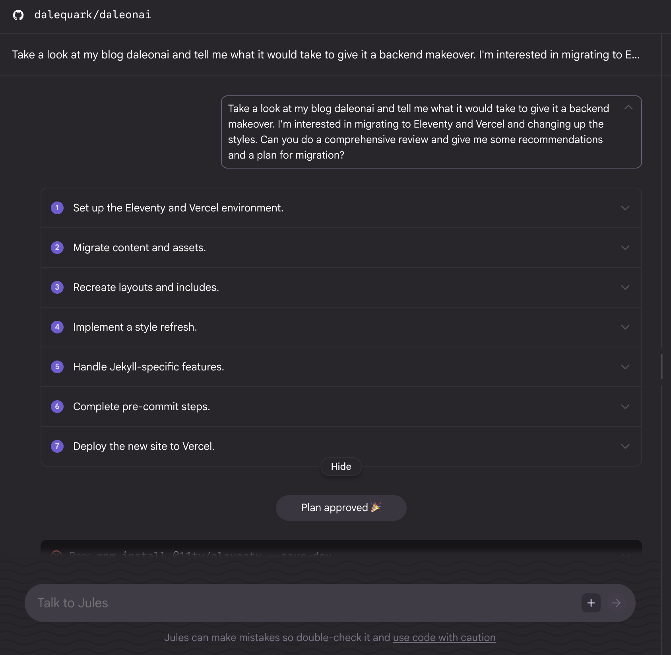Open 'Implement a style refresh' step
This screenshot has height=655, width=671.
coord(135,327)
